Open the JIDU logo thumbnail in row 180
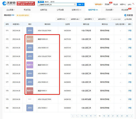The image size is (136, 119). pos(30,108)
